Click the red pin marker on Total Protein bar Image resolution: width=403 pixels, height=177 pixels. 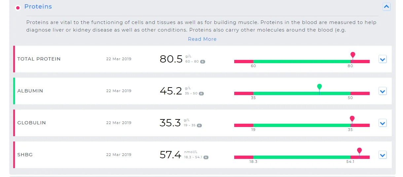pyautogui.click(x=353, y=55)
